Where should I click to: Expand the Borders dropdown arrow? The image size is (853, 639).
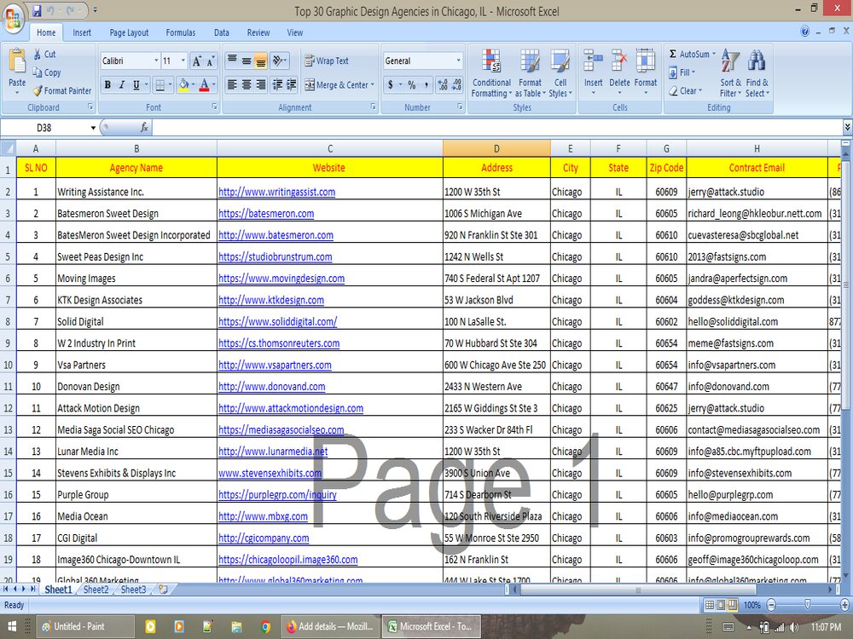pos(171,84)
